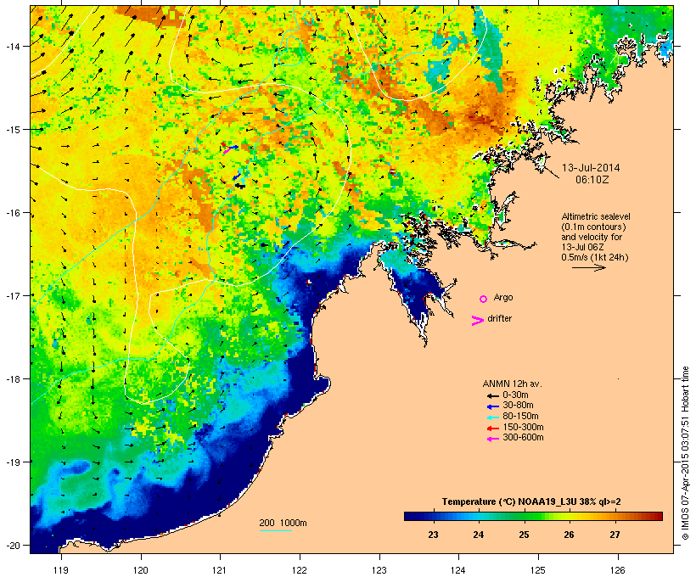696x577 pixels.
Task: Click the latitude axis label '-20'
Action: click(x=12, y=545)
